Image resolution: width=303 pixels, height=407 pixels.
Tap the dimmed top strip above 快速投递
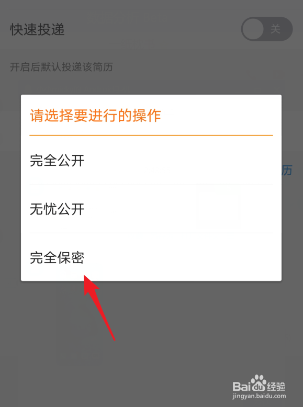[151, 5]
